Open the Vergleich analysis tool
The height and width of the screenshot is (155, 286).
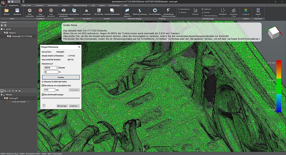246,10
